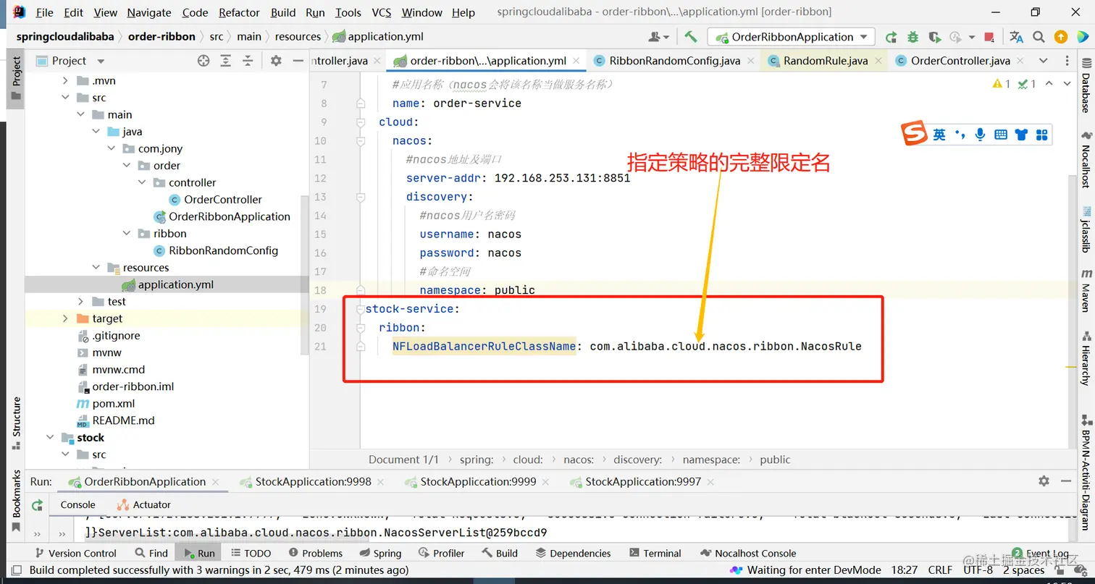1095x584 pixels.
Task: Change the UTF-8 file encoding
Action: point(978,570)
